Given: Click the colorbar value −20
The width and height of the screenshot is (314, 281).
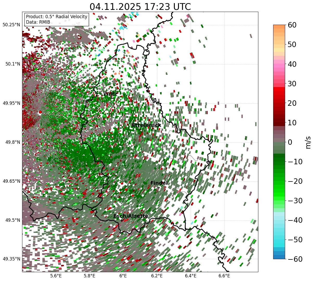Looking at the screenshot, I should [x=295, y=181].
